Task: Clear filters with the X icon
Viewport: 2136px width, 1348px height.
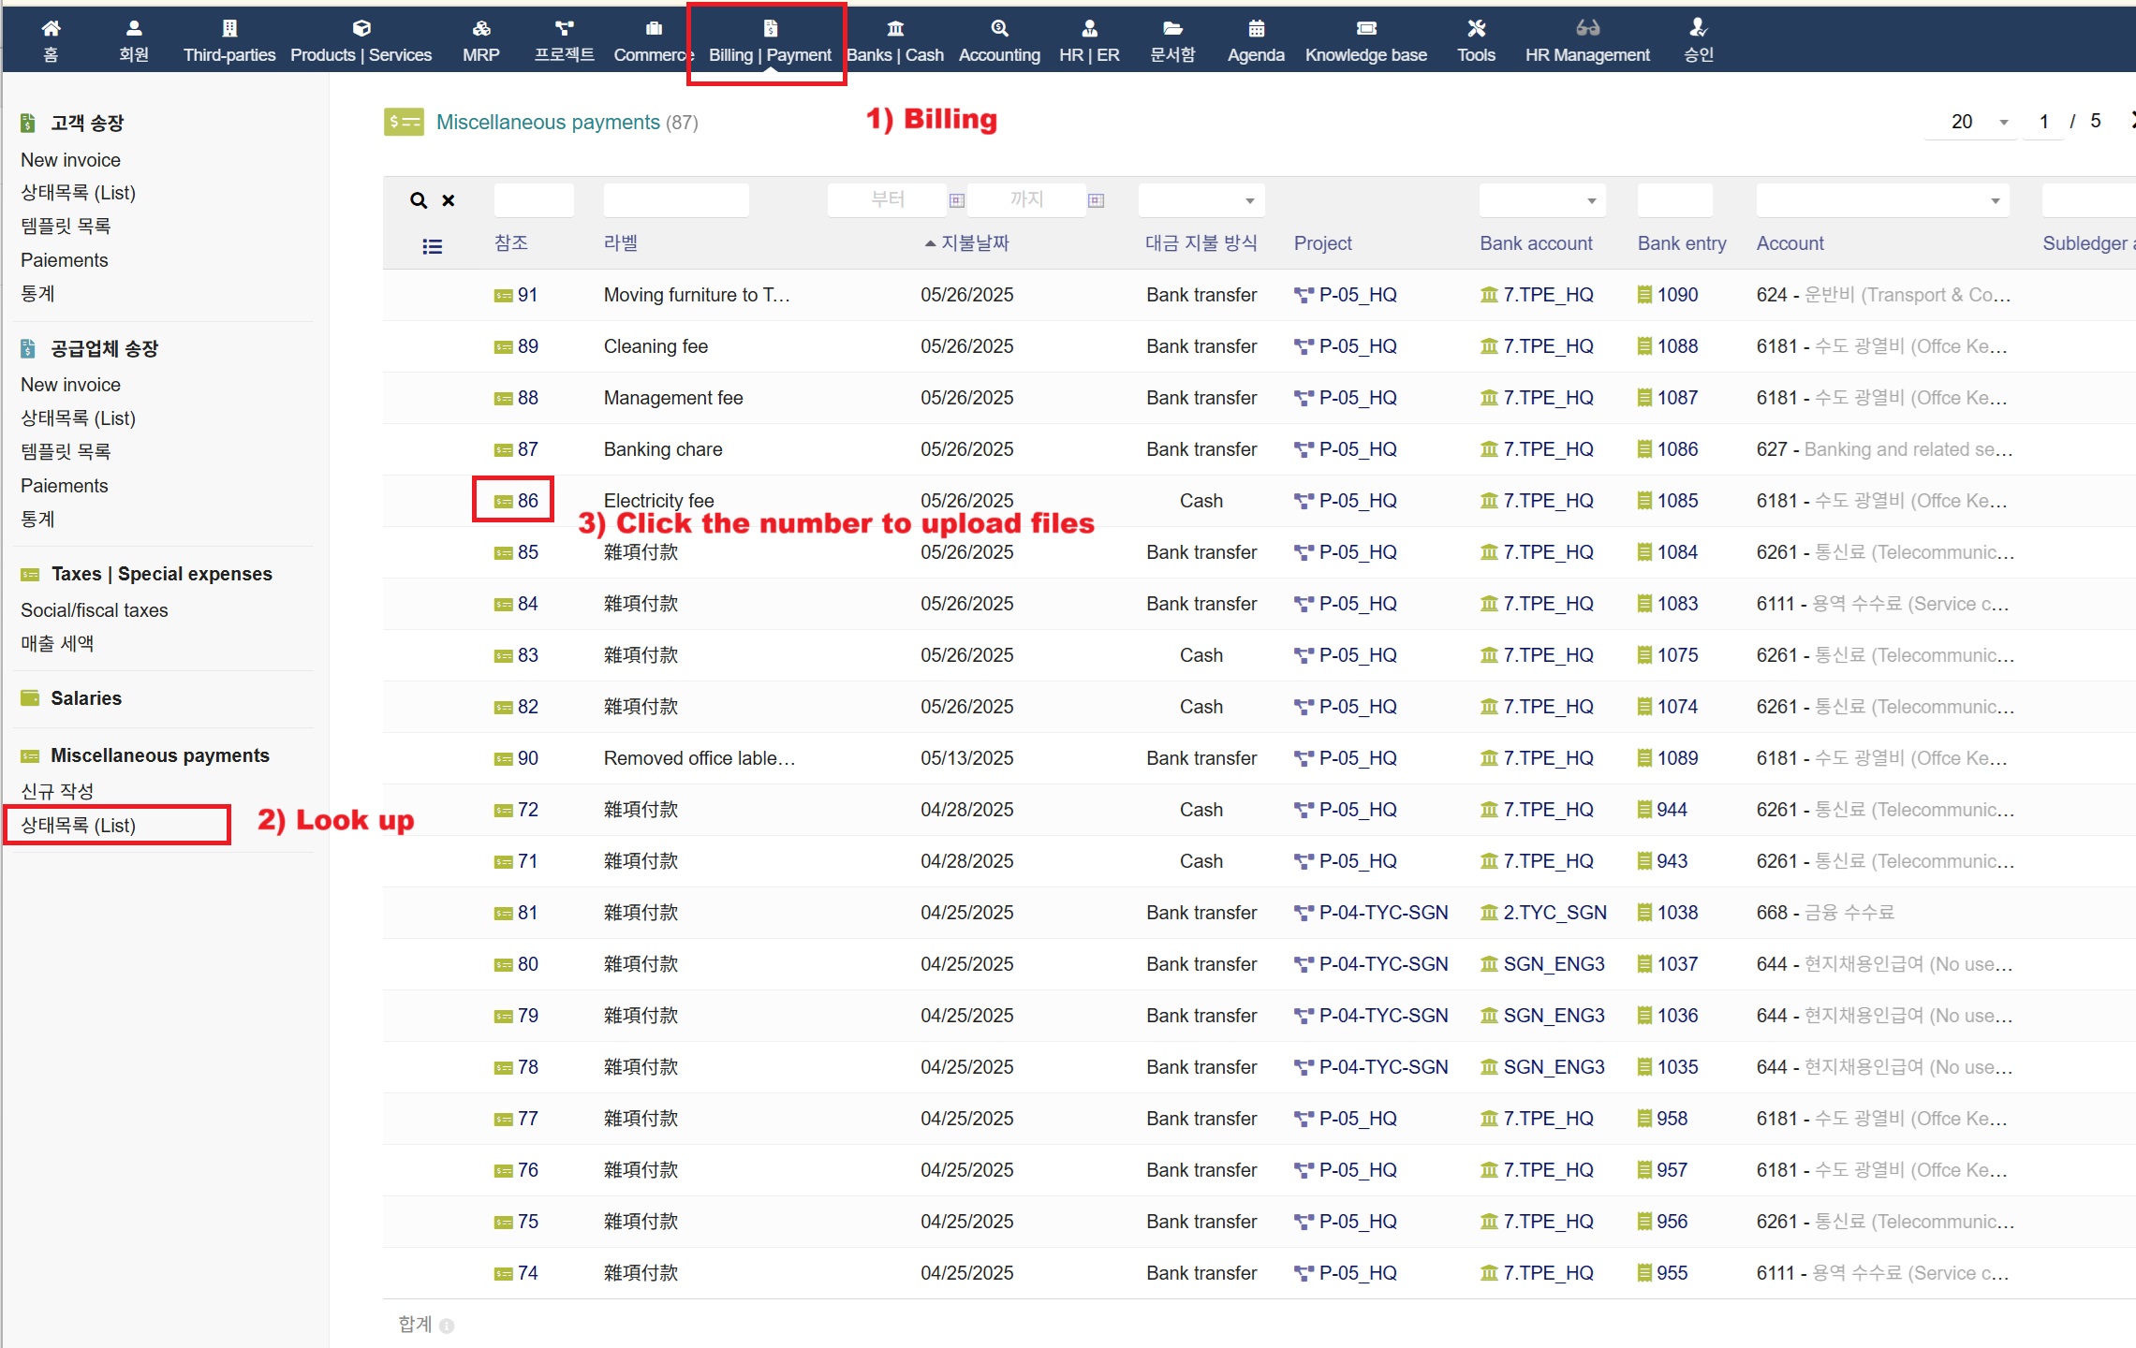Action: [449, 200]
